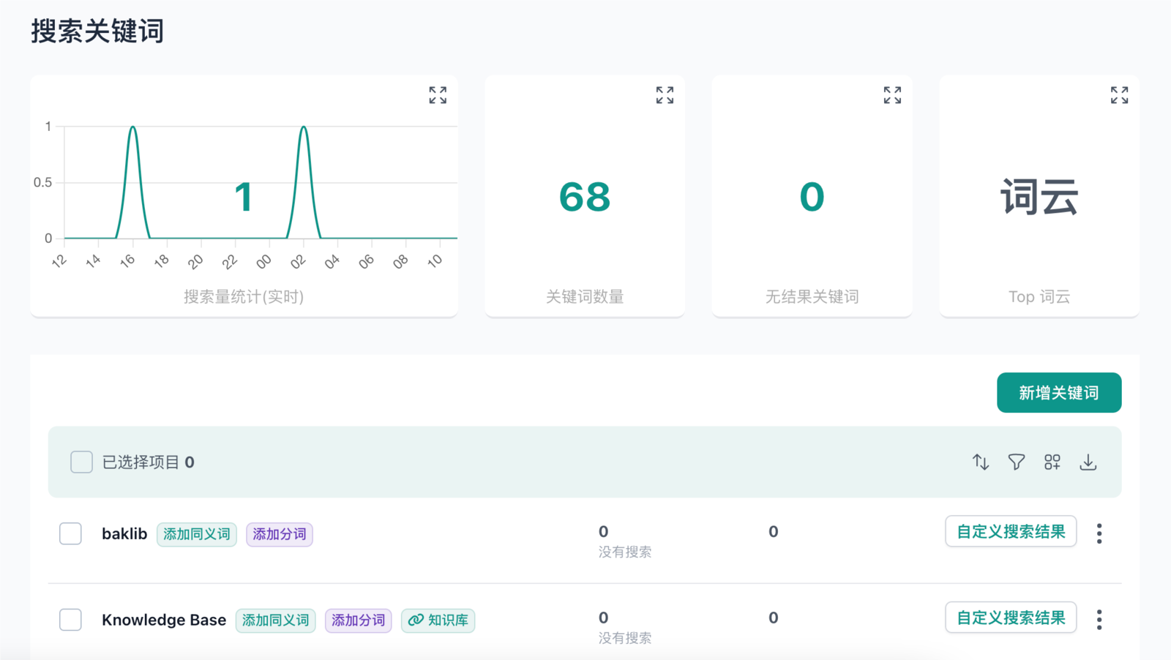Click the baklib keyword name
This screenshot has width=1171, height=660.
point(124,534)
